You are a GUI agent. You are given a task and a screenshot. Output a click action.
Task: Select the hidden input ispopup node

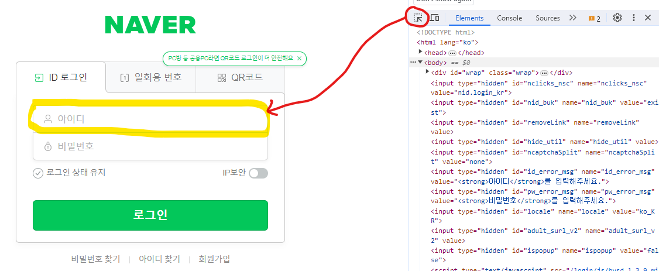545,255
